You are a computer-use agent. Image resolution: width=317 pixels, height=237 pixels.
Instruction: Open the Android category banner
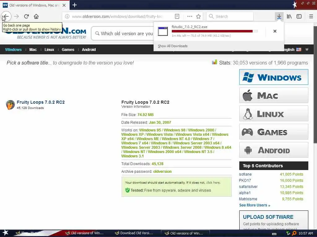click(274, 150)
